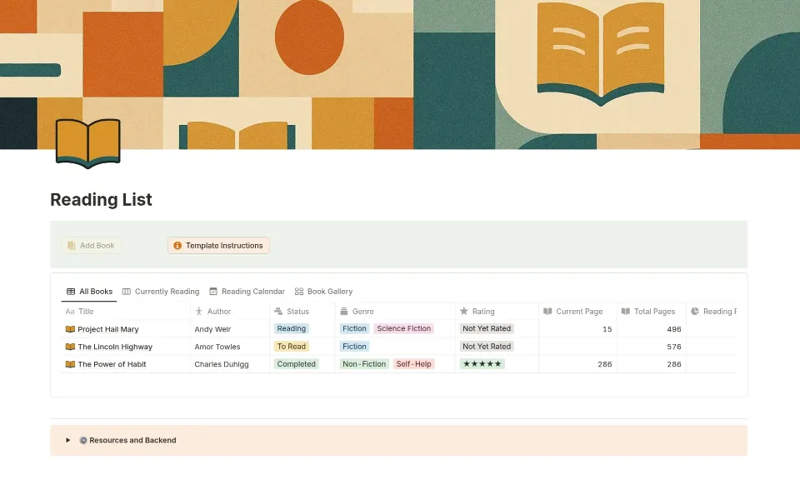Select Current Page 286 in The Power of Habit row
The height and width of the screenshot is (500, 800).
pyautogui.click(x=605, y=364)
